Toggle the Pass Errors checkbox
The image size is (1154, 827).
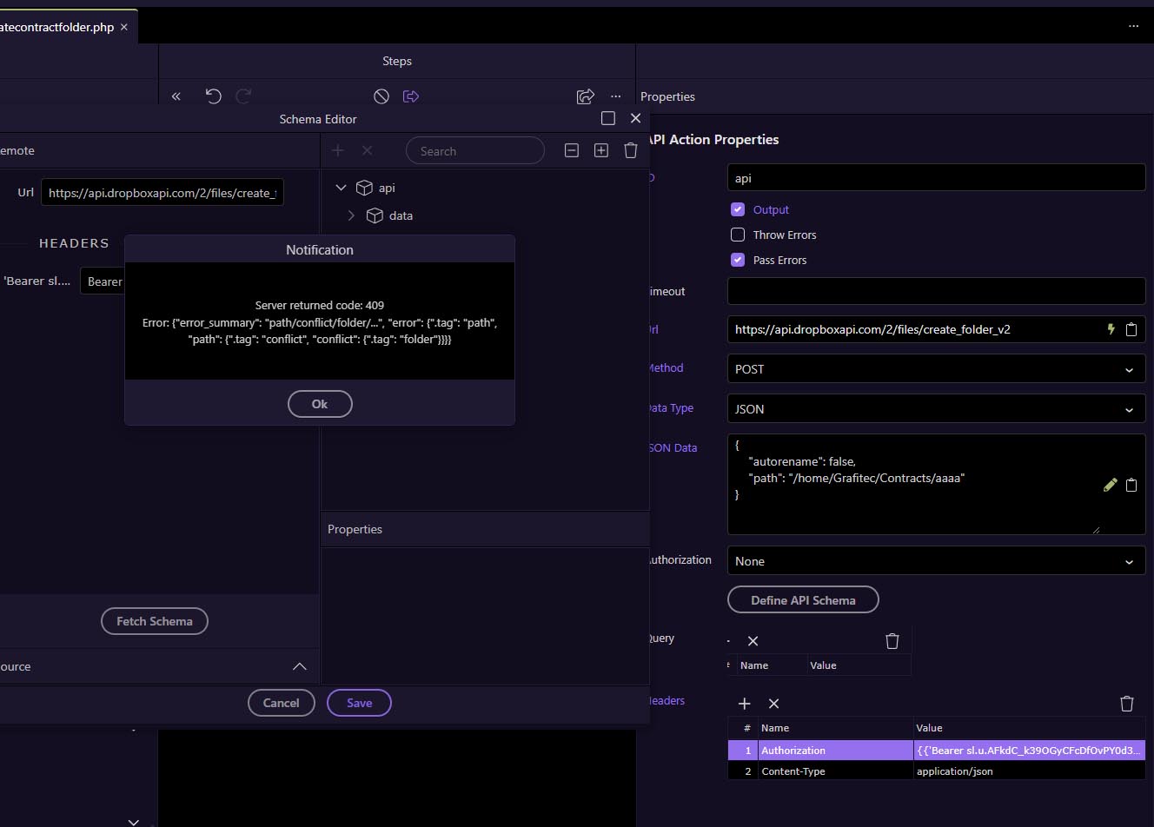pos(738,260)
